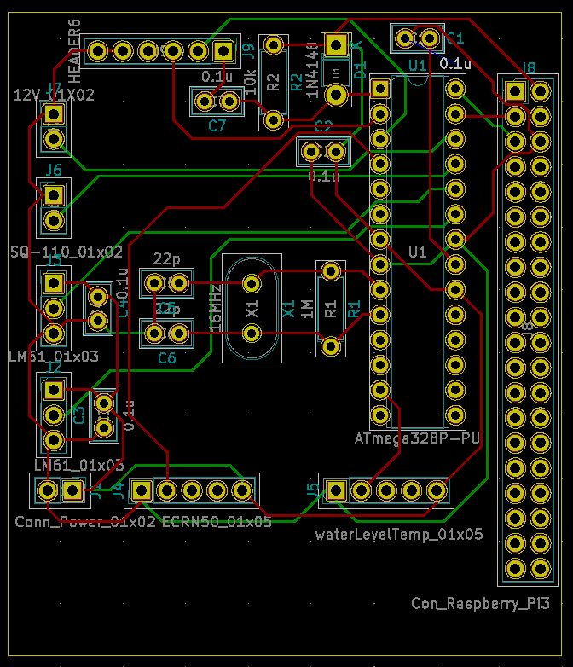Select the square pad of J8 header
The width and height of the screenshot is (573, 667).
[x=515, y=90]
